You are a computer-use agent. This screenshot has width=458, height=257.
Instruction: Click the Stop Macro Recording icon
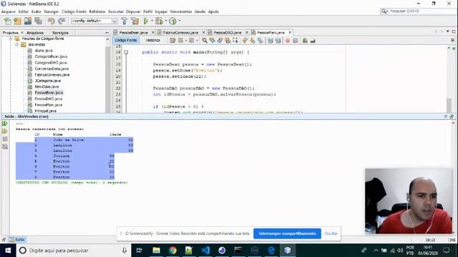point(296,41)
